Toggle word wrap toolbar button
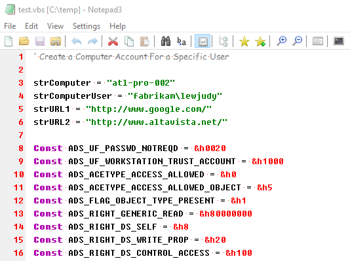This screenshot has height=261, width=350. (203, 41)
